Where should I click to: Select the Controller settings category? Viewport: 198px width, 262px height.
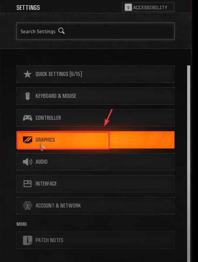point(95,118)
